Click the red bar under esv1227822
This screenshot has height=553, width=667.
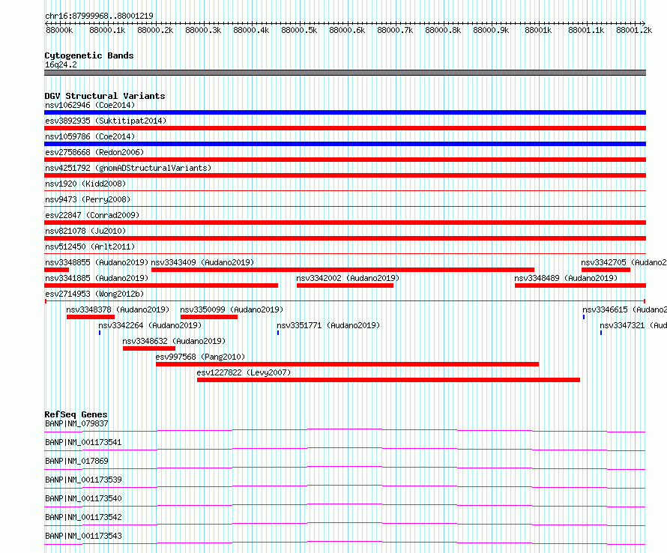pos(388,380)
